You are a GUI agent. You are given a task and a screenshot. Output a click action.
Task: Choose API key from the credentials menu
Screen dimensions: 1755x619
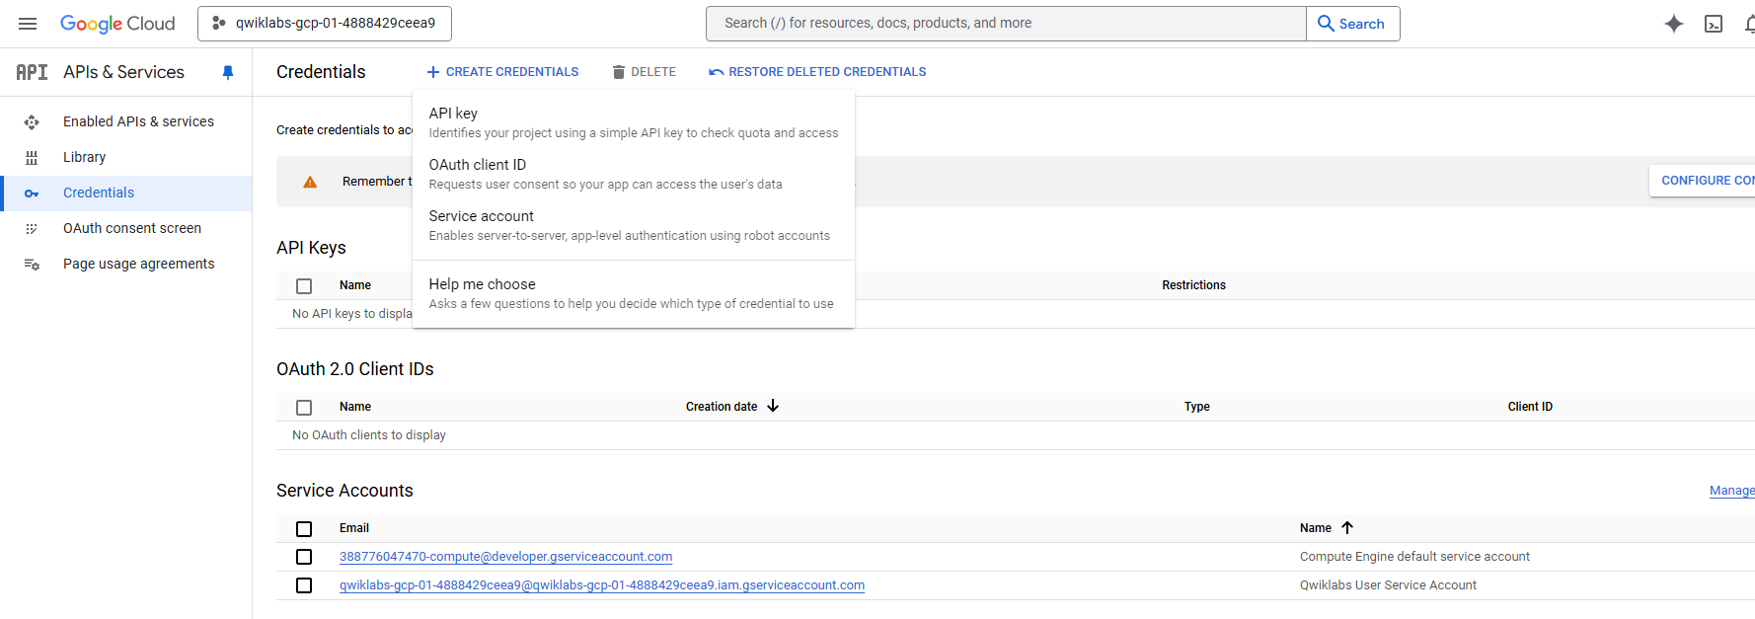pos(634,122)
